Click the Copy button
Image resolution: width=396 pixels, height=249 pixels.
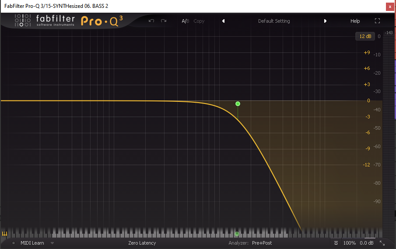click(x=199, y=21)
